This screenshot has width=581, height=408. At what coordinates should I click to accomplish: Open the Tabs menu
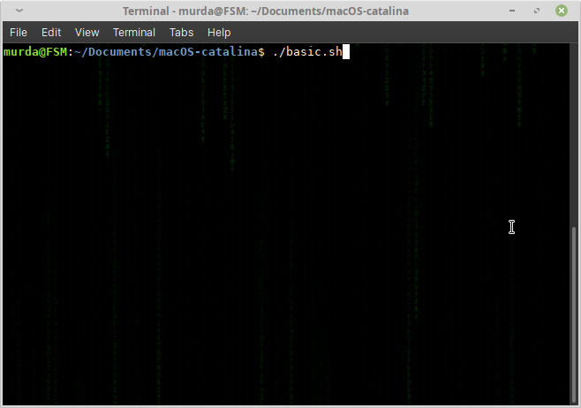pyautogui.click(x=181, y=32)
